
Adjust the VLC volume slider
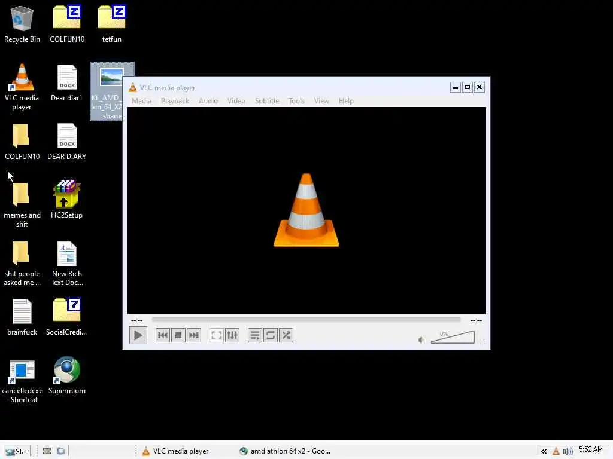point(453,337)
